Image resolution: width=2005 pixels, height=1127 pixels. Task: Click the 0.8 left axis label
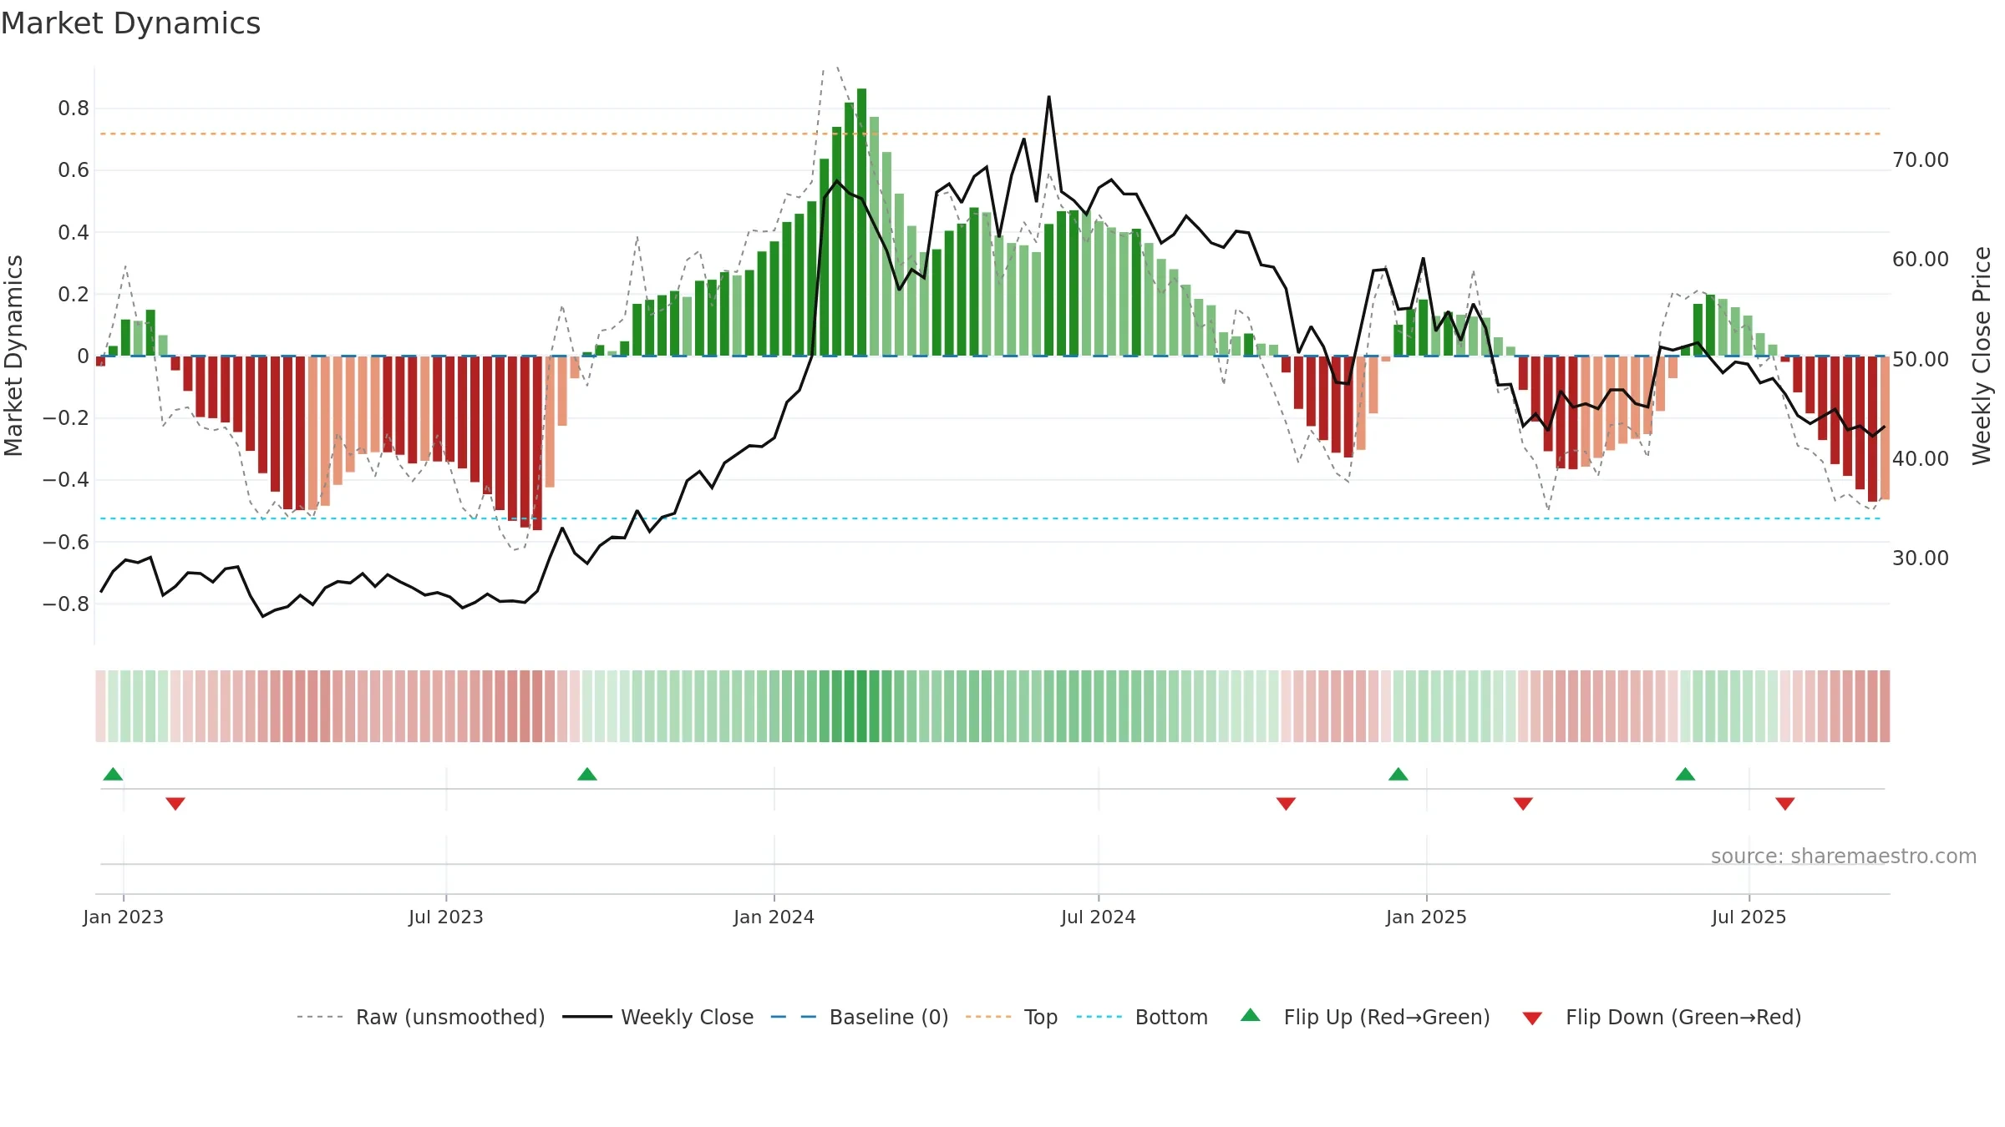pos(74,109)
